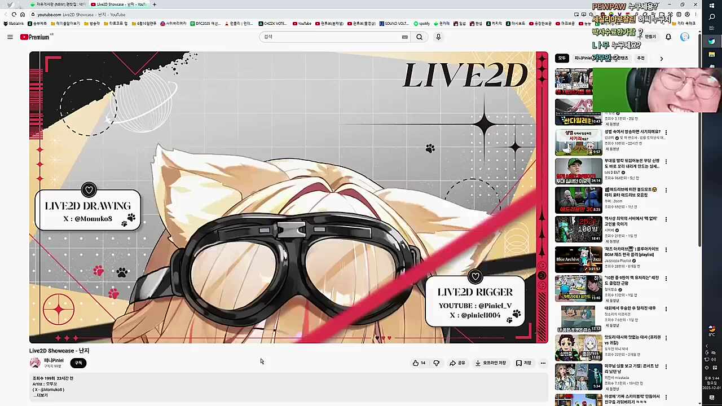Open more actions menu below the video

pos(543,363)
